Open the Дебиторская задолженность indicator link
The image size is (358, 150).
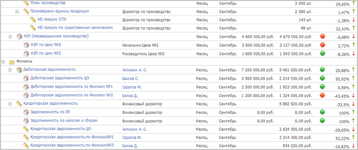pos(49,70)
